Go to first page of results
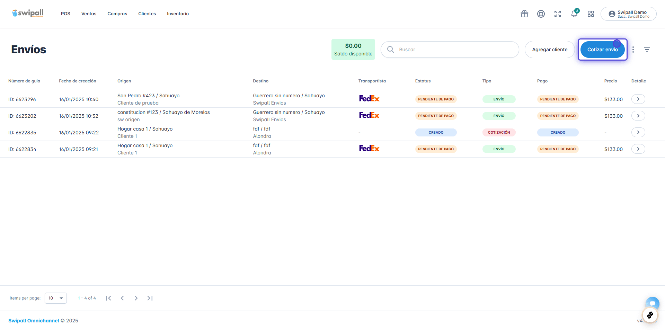 [x=108, y=298]
